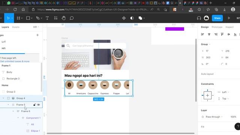Screen dimensions: 240x135
Task: Open the Lofi page
Action: (4, 42)
